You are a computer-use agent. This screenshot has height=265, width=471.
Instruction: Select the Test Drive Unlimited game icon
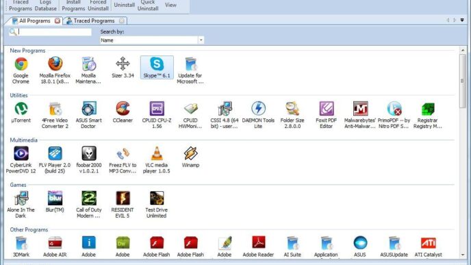click(157, 199)
